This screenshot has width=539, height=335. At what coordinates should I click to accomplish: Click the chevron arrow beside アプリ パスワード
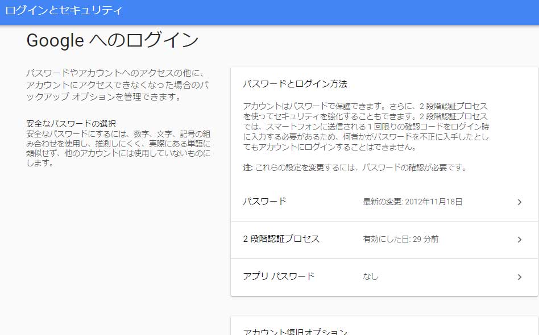click(519, 277)
